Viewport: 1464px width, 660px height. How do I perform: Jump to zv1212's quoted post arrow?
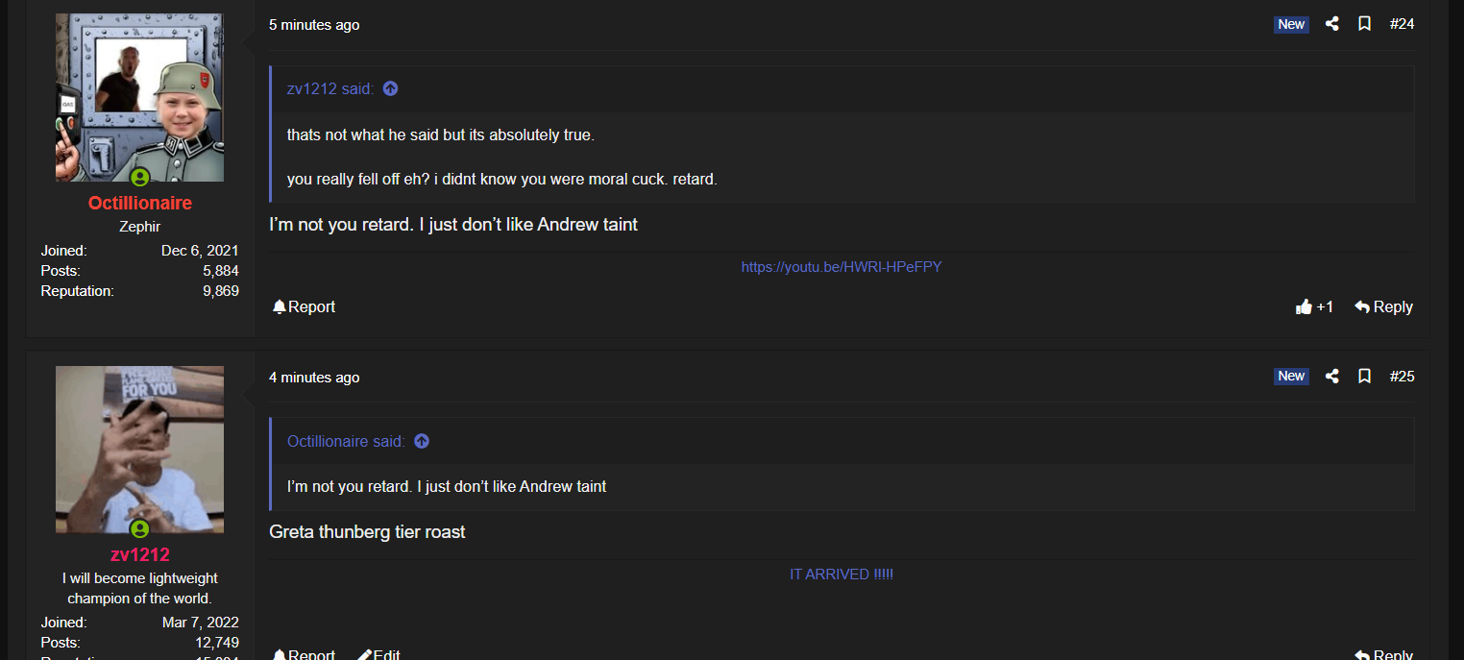pos(390,88)
